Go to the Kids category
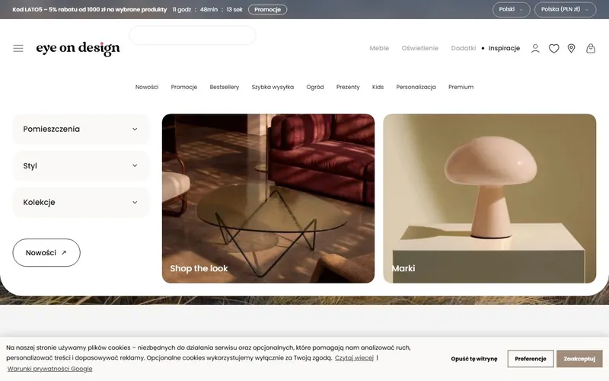Image resolution: width=609 pixels, height=381 pixels. tap(378, 87)
